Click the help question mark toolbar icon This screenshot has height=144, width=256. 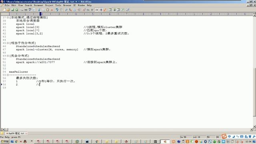[x=128, y=10]
